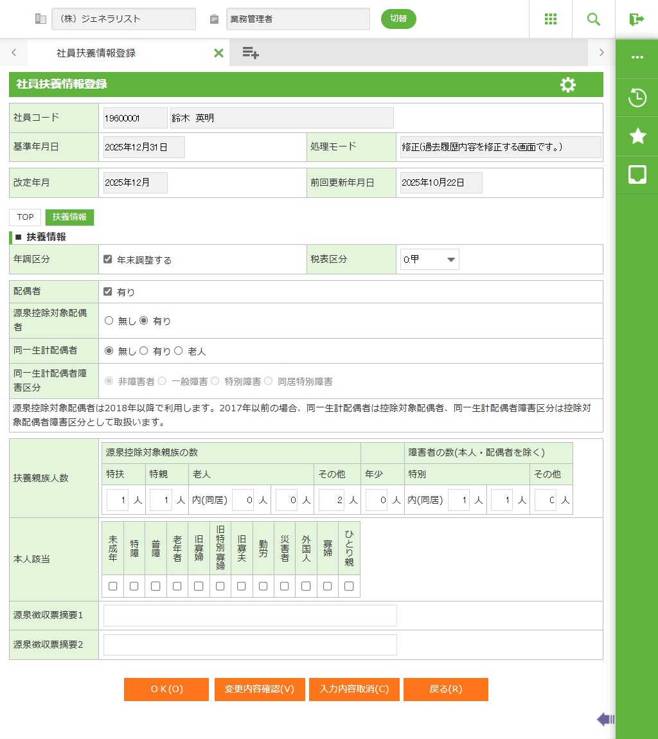Toggle the 年末調整する checkbox
Screen dimensions: 658x739
tap(108, 260)
